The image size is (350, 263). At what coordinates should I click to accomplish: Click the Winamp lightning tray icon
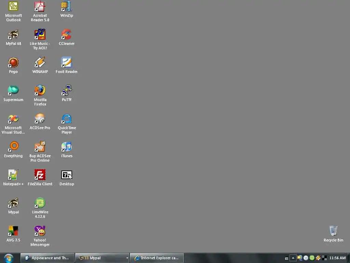click(x=318, y=258)
